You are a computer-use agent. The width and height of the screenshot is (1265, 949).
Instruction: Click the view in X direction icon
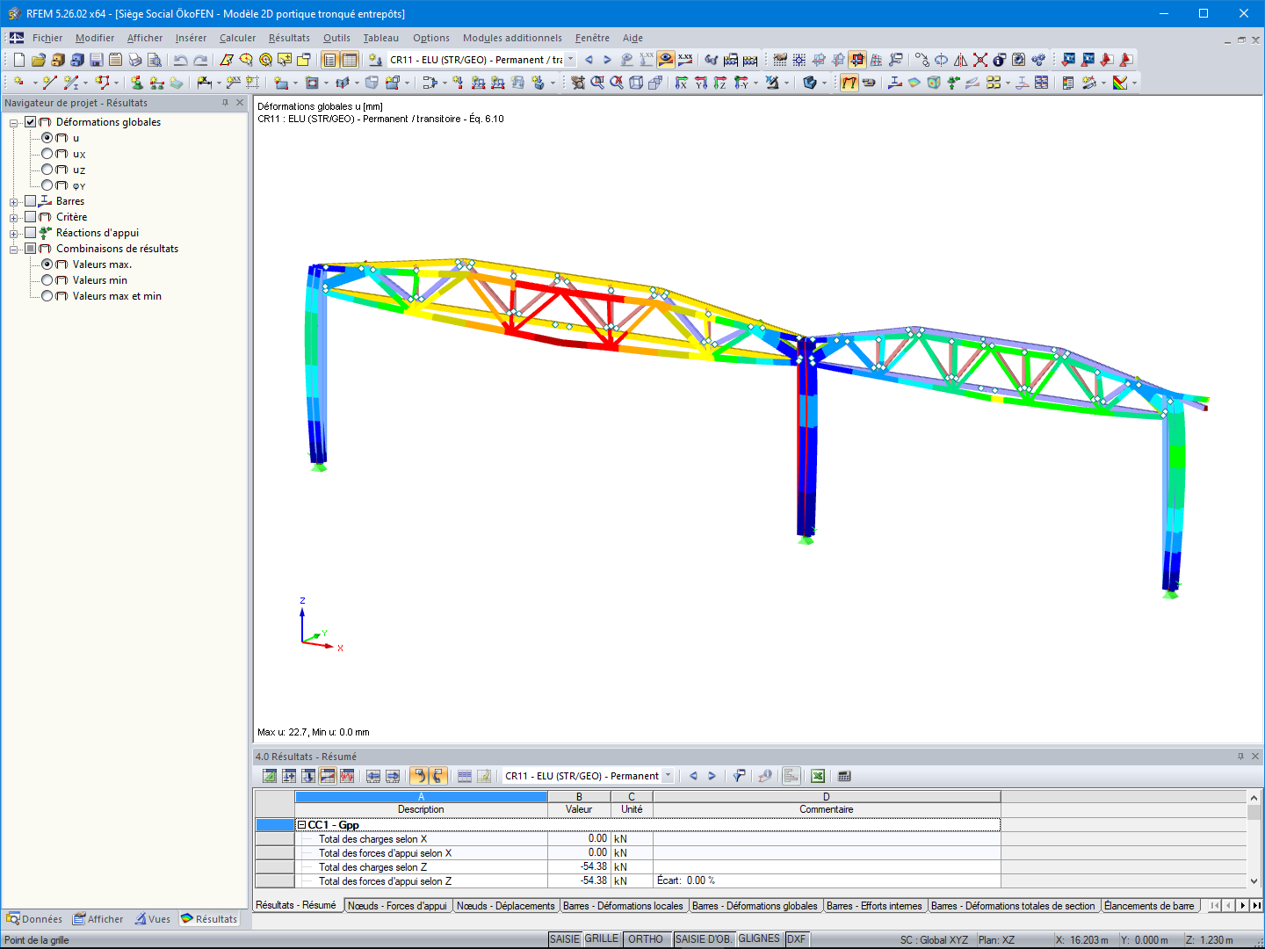coord(682,83)
